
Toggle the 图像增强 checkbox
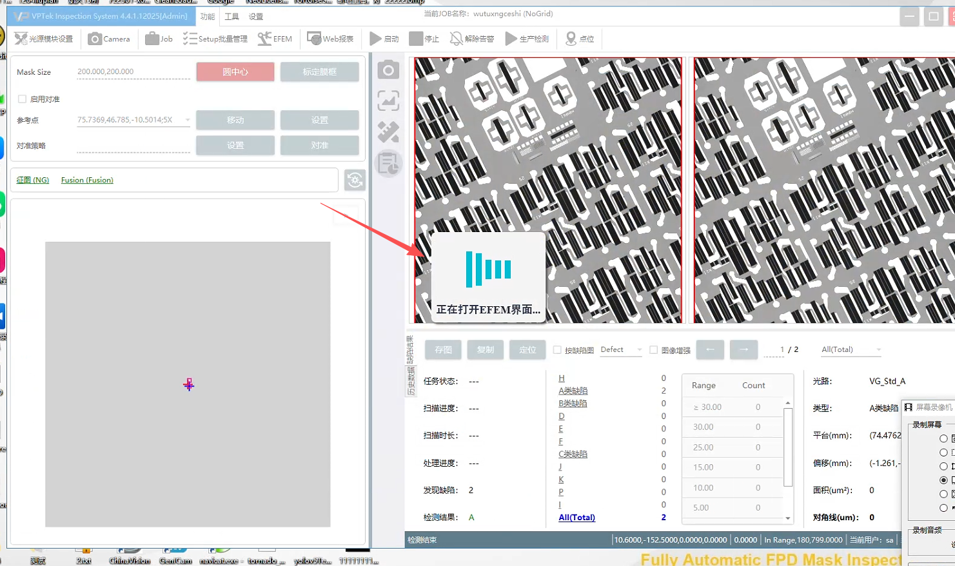tap(653, 350)
